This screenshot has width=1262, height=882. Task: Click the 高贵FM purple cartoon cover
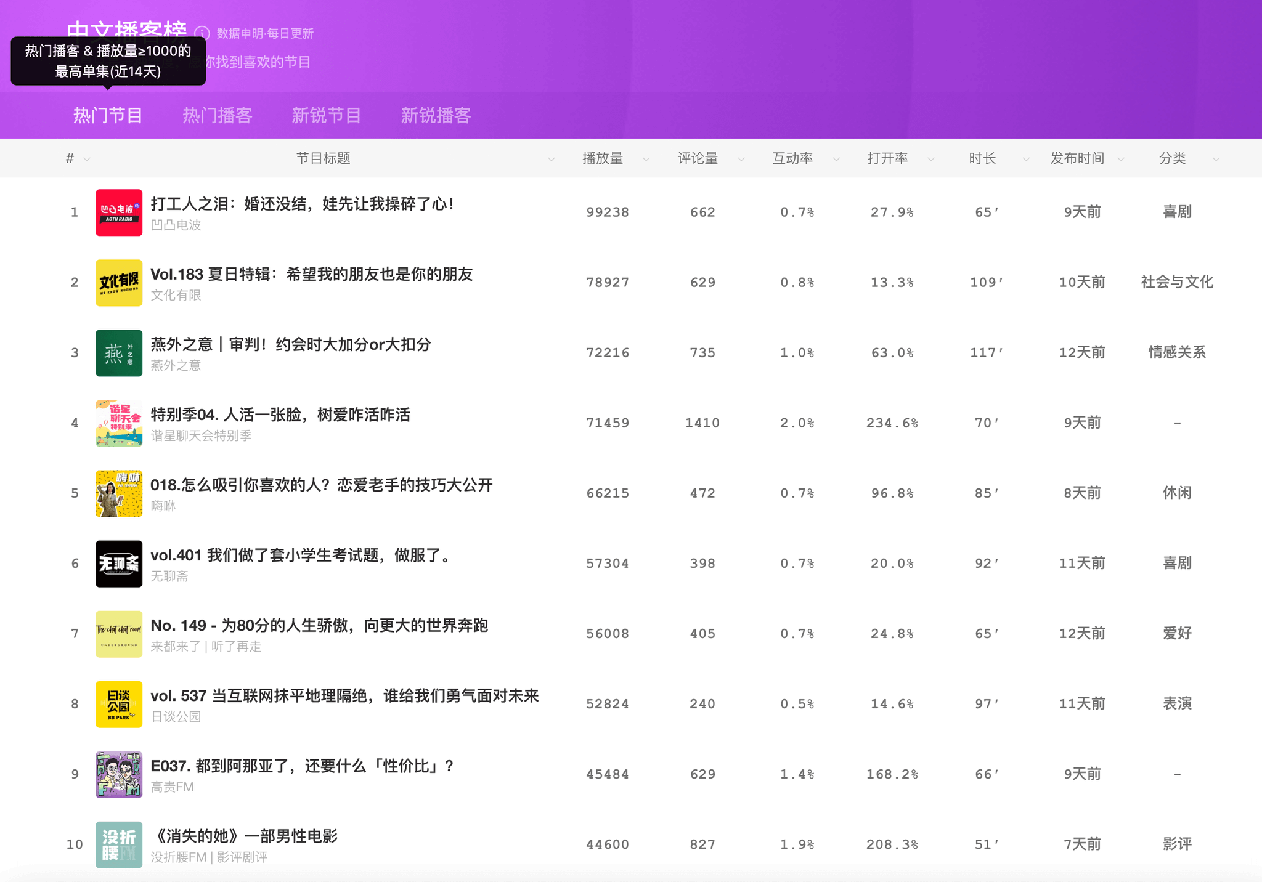[x=119, y=774]
